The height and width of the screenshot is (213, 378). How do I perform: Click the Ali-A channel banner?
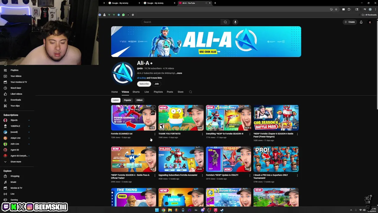tap(206, 42)
